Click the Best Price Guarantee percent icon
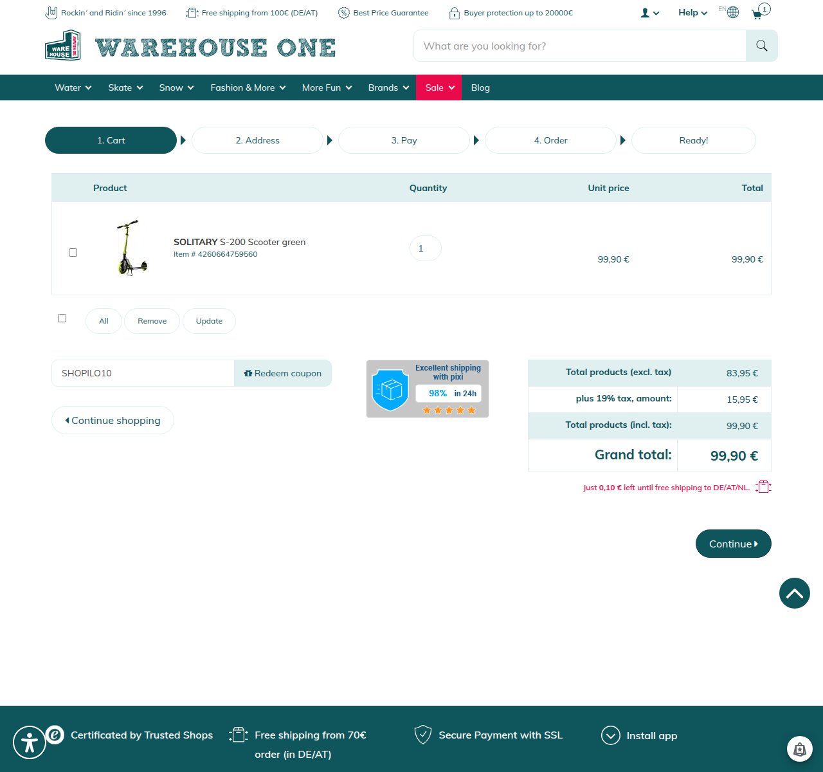Screen dimensions: 823x772 344,13
